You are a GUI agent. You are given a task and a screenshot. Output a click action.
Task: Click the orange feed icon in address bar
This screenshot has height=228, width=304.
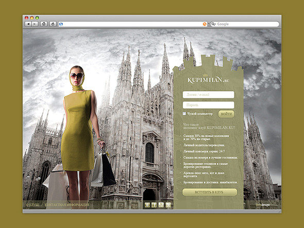[205, 24]
